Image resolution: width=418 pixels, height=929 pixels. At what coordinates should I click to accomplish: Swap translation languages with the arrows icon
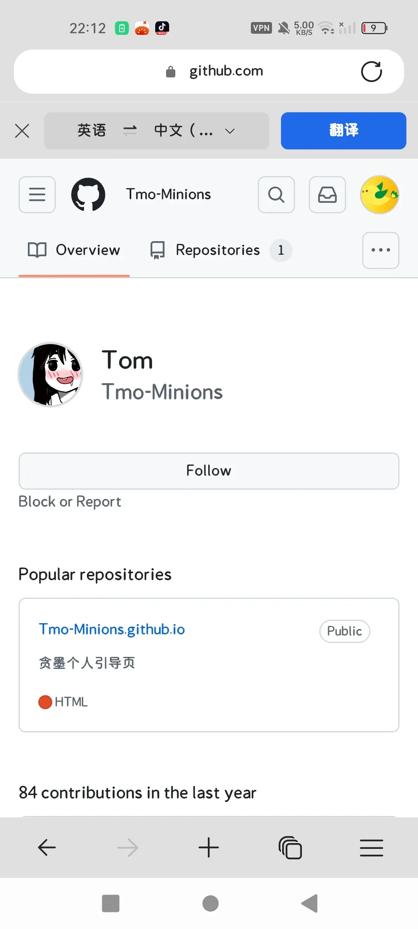point(130,130)
